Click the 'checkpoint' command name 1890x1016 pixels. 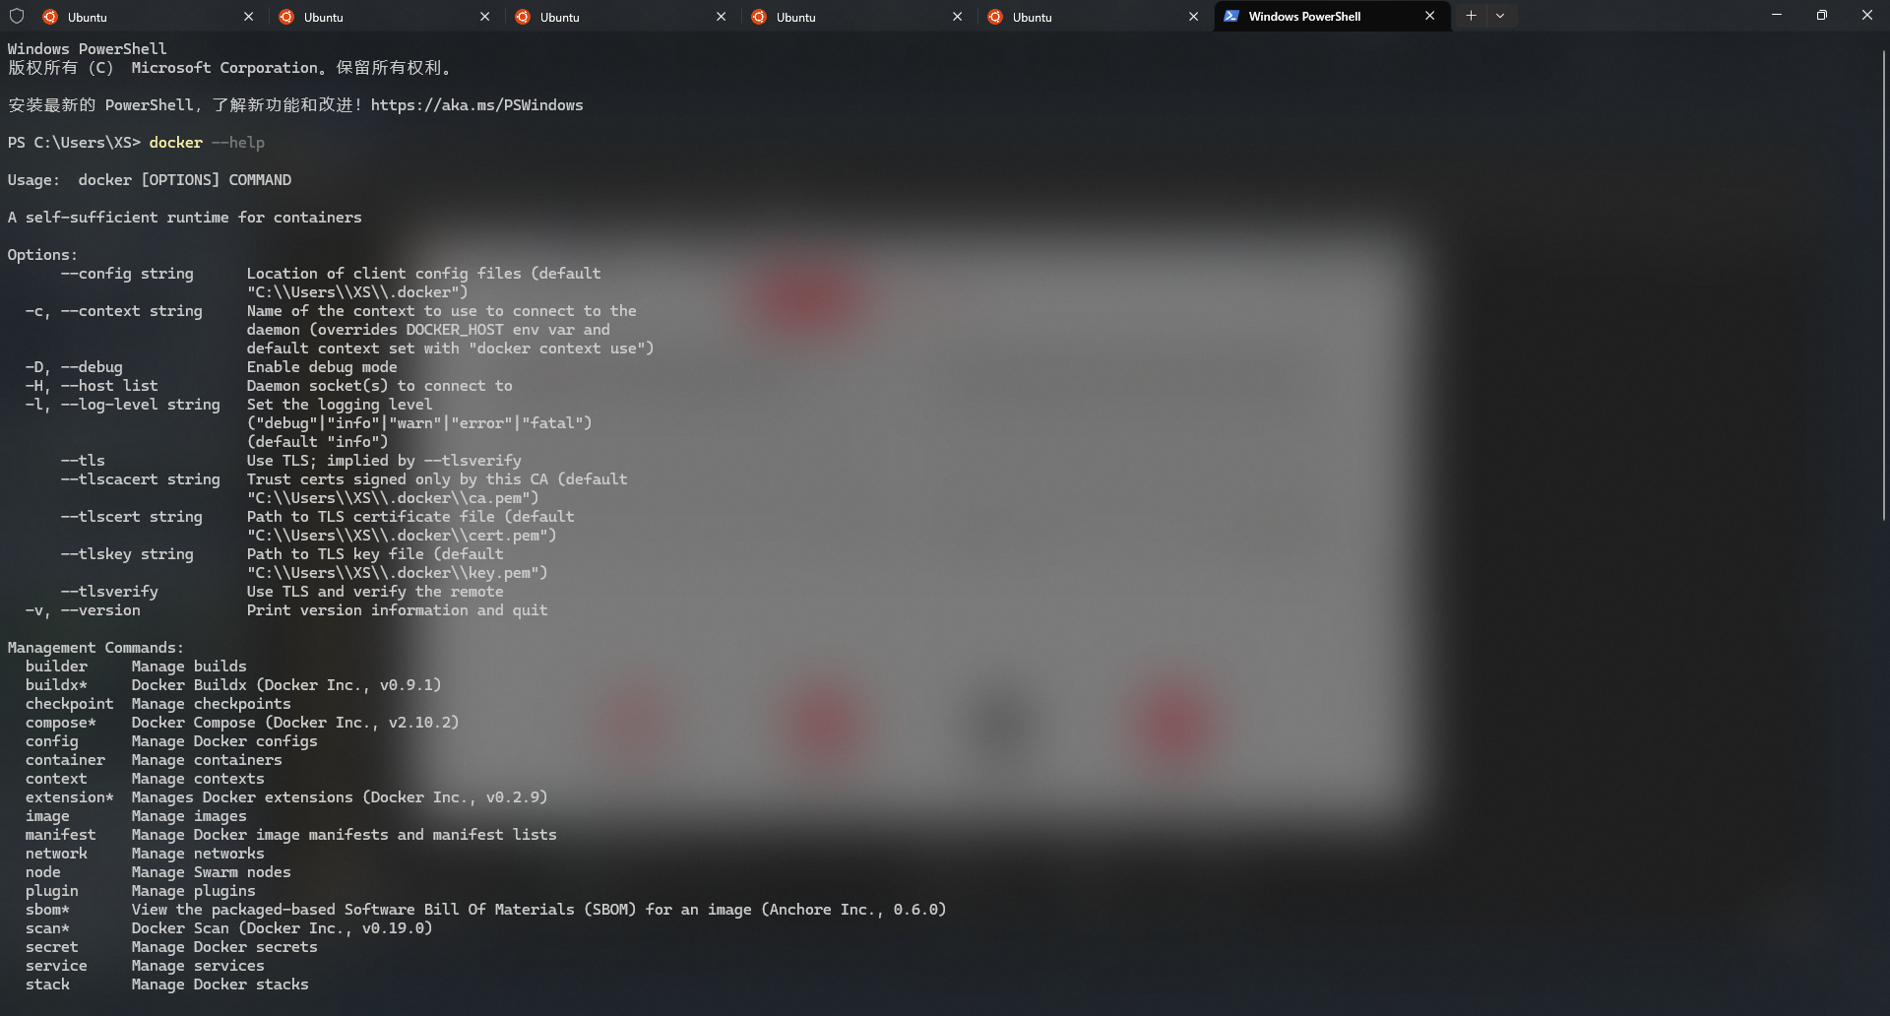click(x=69, y=703)
